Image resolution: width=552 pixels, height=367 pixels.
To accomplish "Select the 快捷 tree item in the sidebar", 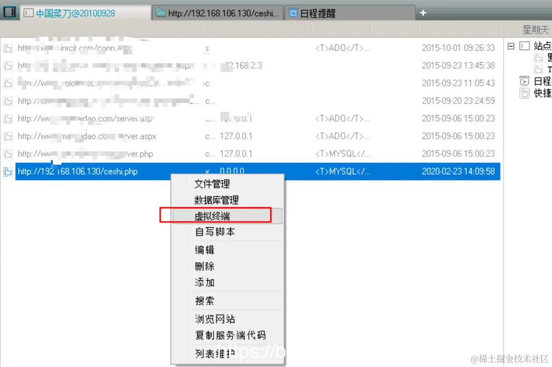I will coord(543,93).
